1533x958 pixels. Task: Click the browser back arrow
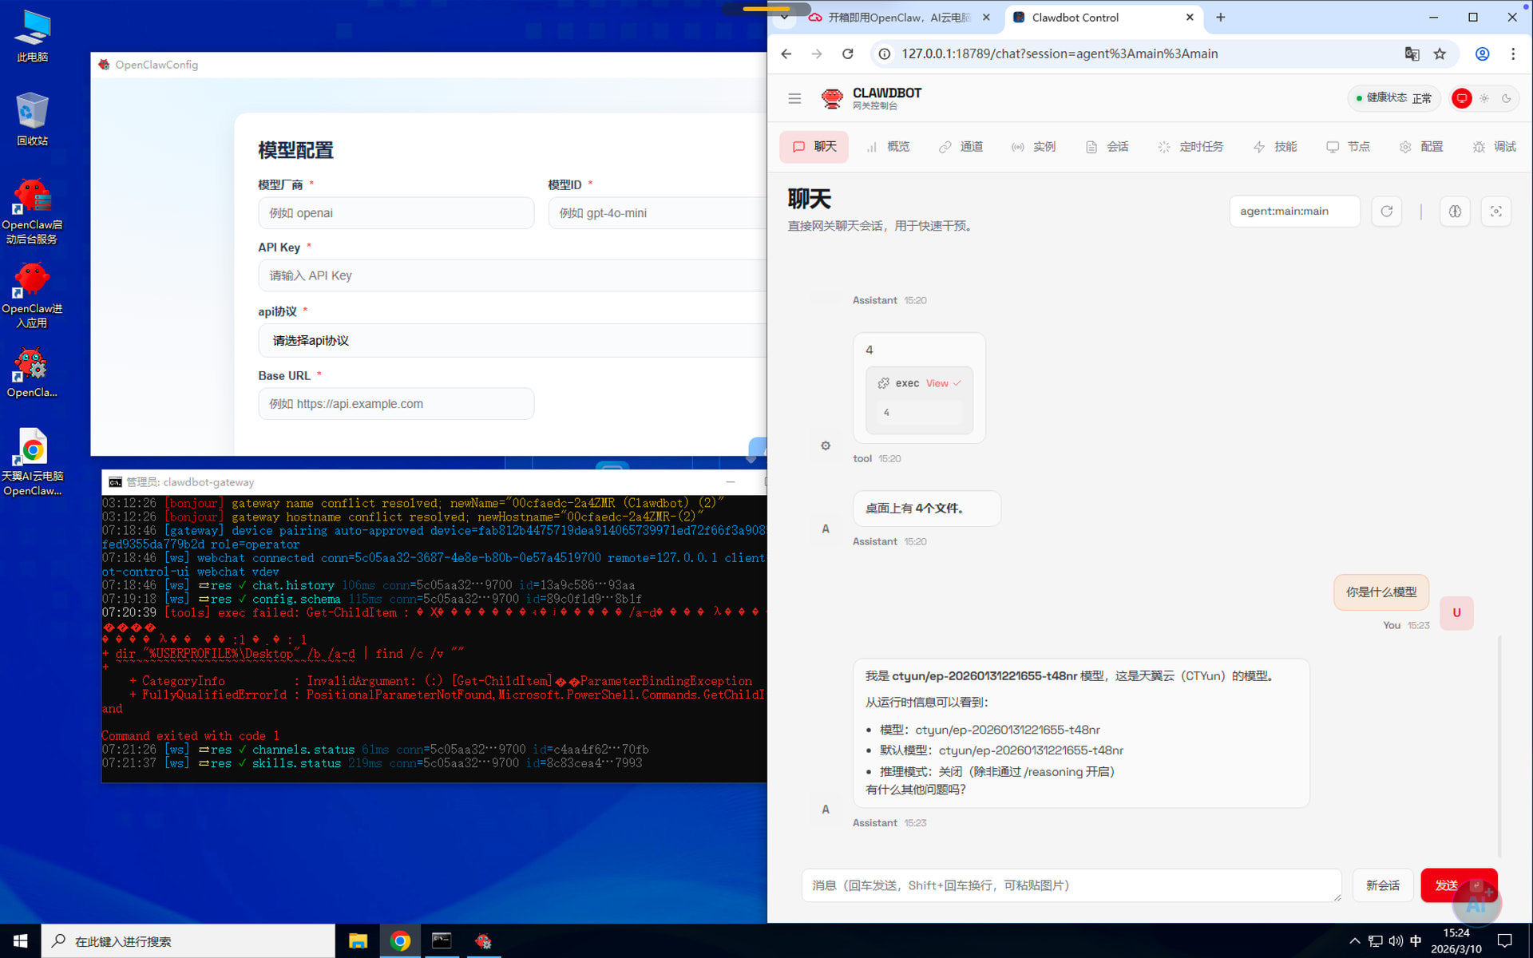tap(786, 53)
